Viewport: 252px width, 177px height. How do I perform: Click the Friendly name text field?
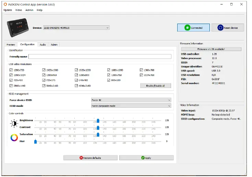click(x=100, y=56)
